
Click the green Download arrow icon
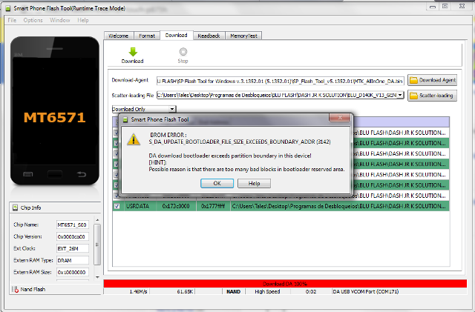click(133, 52)
